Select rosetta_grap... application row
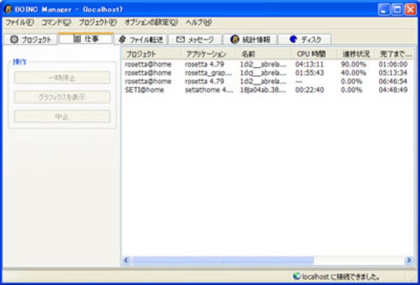This screenshot has height=285, width=420. [x=268, y=73]
